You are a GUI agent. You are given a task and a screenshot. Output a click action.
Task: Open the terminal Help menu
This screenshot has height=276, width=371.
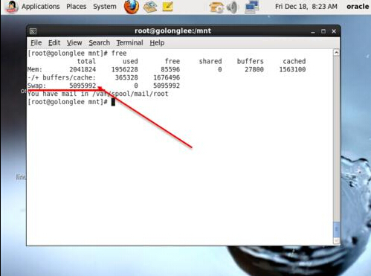click(157, 43)
